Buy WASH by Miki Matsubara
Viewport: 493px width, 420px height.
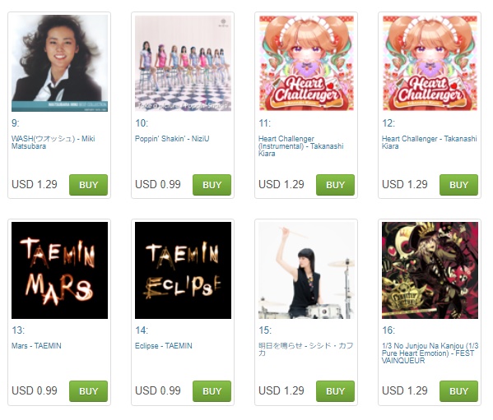tap(88, 185)
